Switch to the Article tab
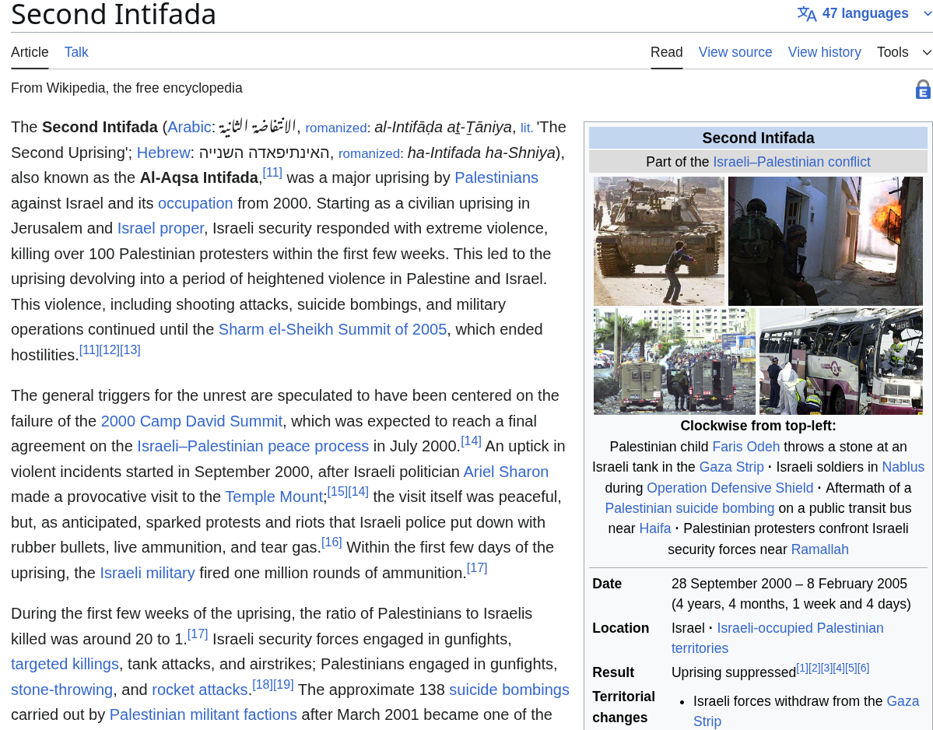The height and width of the screenshot is (730, 933). [x=30, y=52]
